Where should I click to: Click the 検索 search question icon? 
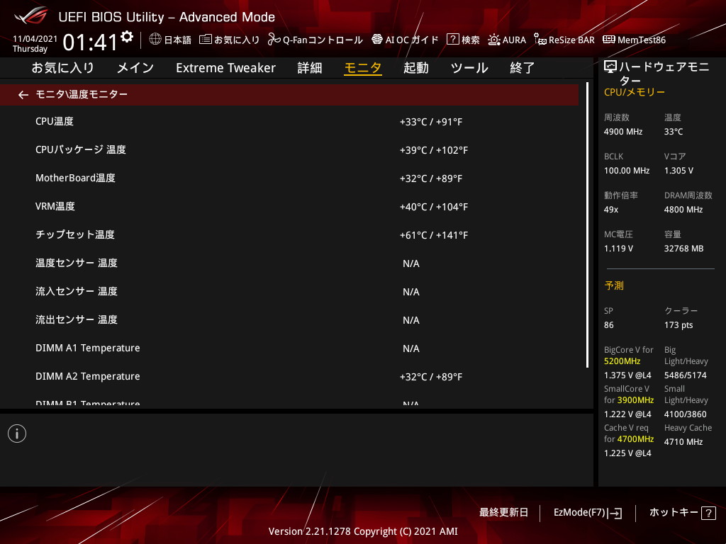point(452,40)
